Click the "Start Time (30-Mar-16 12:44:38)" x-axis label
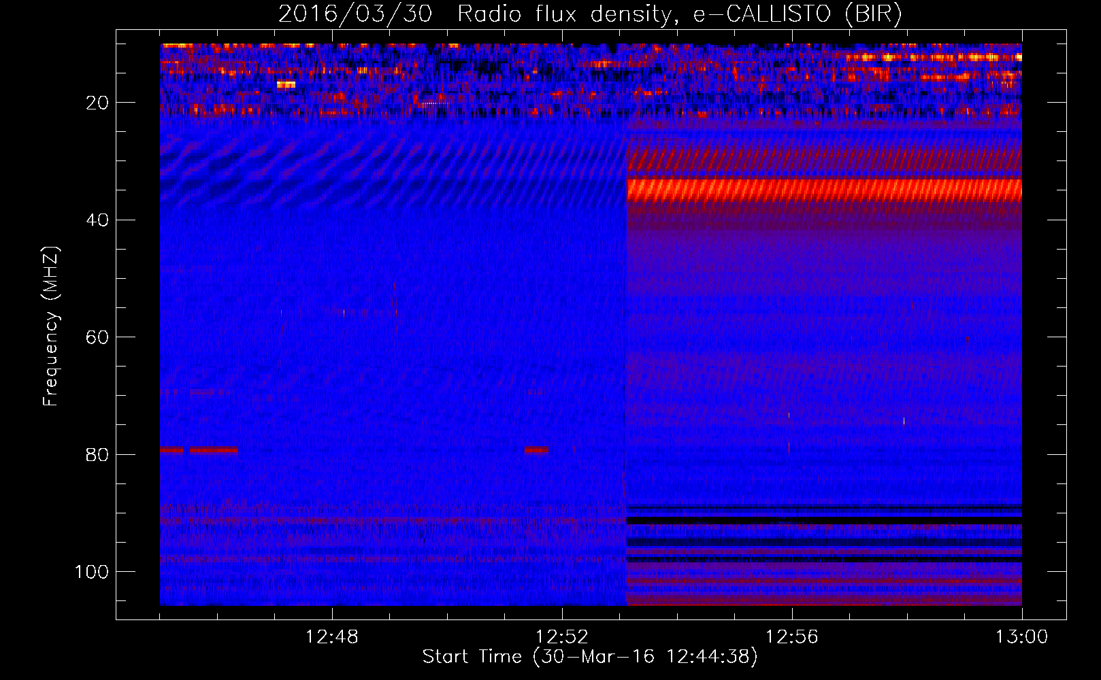Image resolution: width=1101 pixels, height=680 pixels. pos(590,657)
